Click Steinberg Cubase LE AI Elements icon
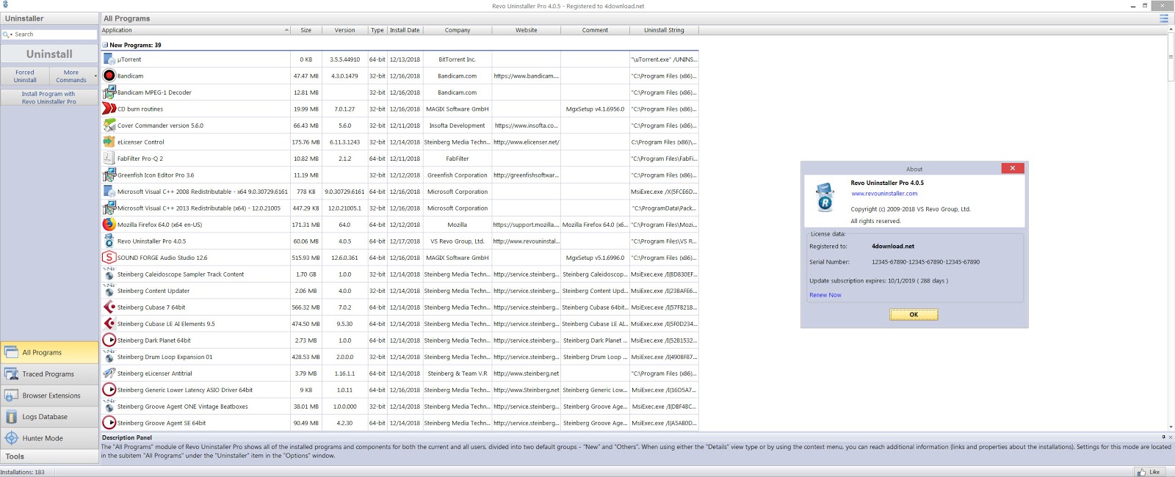Screen dimensions: 1175x477 click(109, 324)
